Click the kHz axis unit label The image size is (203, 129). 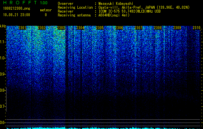pos(3,26)
